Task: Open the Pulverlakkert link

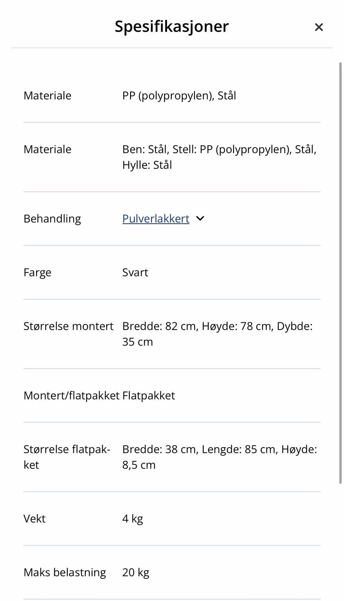Action: coord(156,219)
